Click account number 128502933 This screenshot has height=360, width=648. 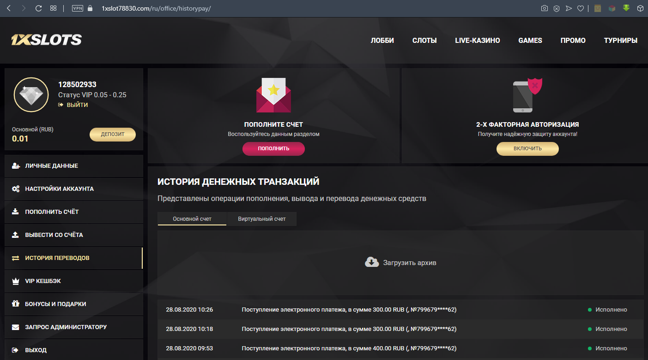click(77, 85)
